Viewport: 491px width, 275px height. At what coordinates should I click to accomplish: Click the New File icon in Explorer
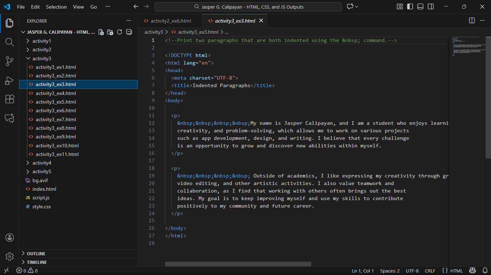click(101, 32)
